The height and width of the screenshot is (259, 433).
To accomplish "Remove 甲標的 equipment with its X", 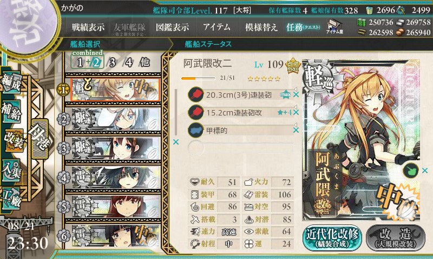I will click(x=296, y=130).
